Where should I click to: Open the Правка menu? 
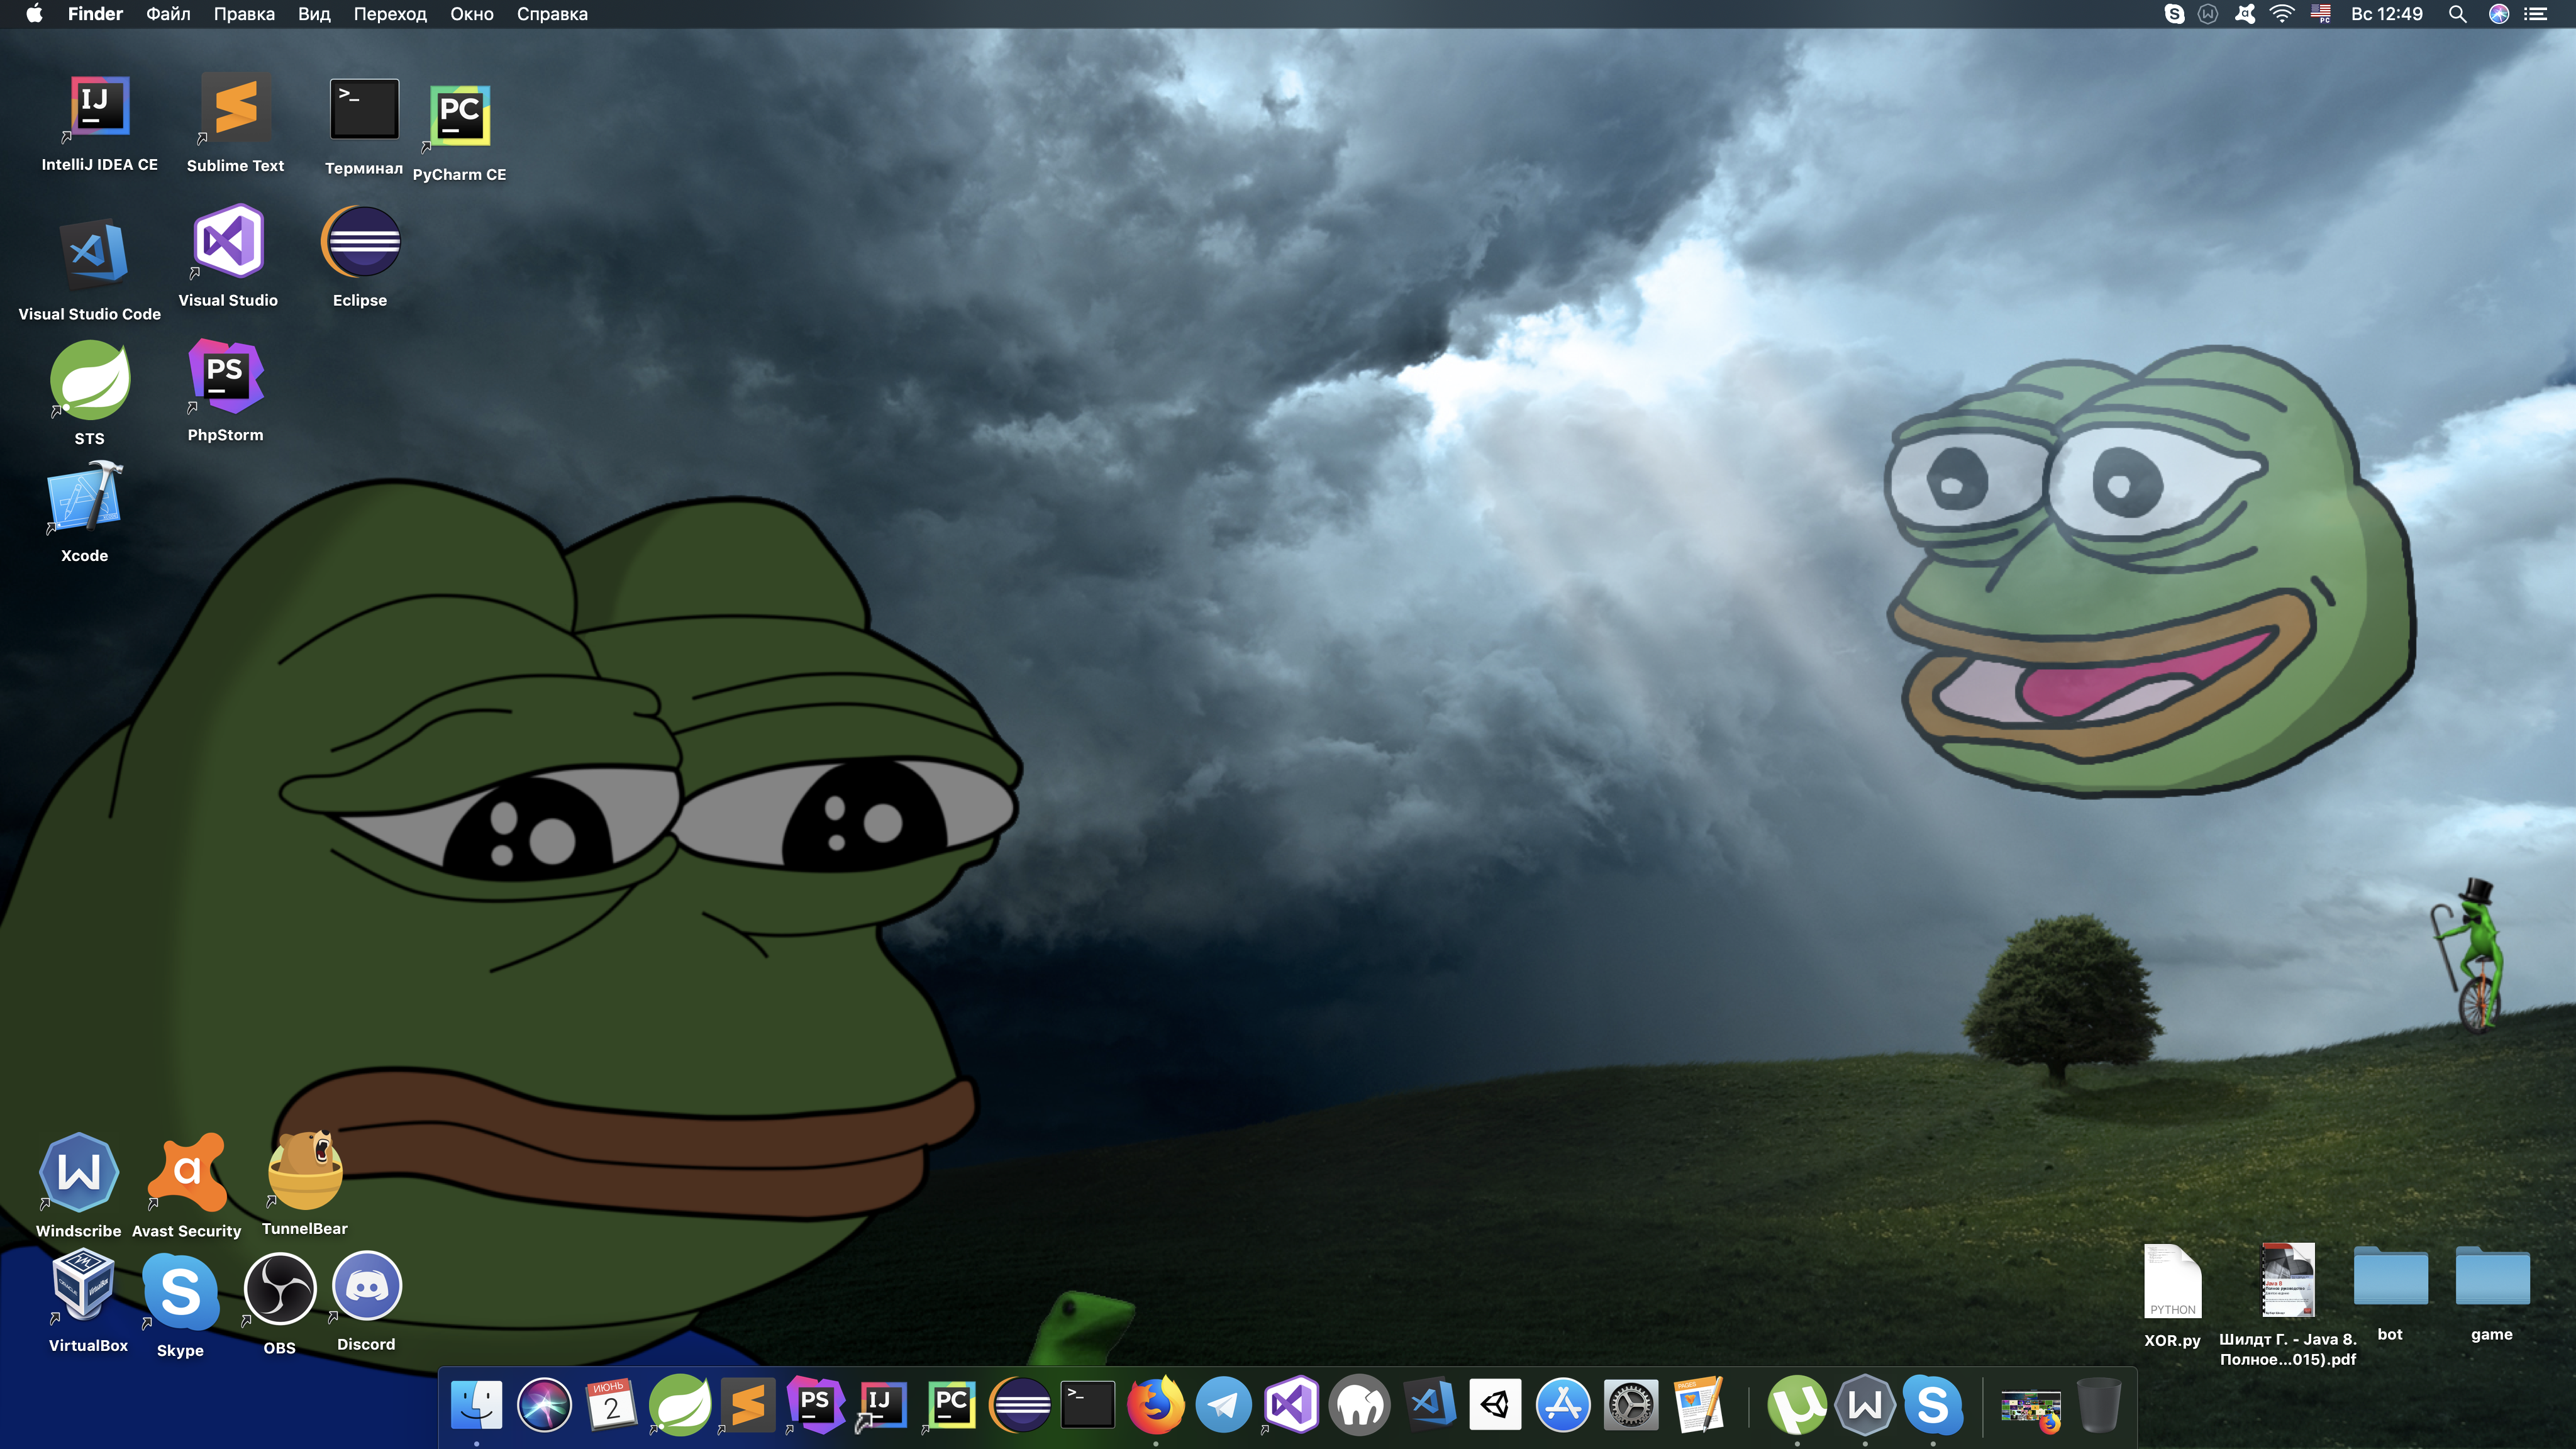244,14
